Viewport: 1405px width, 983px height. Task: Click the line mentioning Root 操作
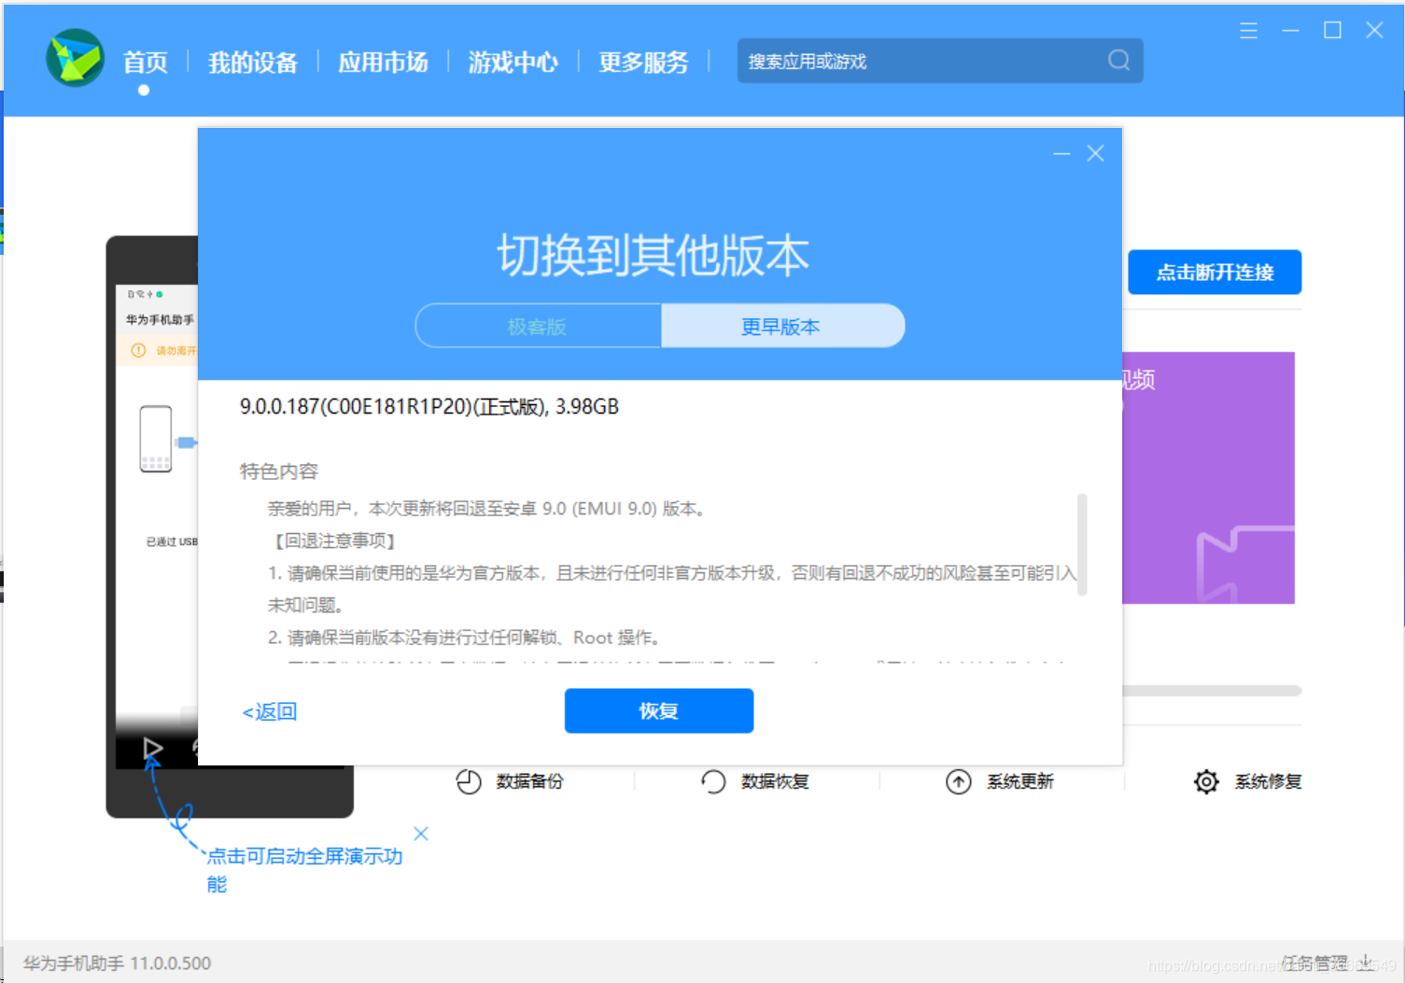pos(466,638)
